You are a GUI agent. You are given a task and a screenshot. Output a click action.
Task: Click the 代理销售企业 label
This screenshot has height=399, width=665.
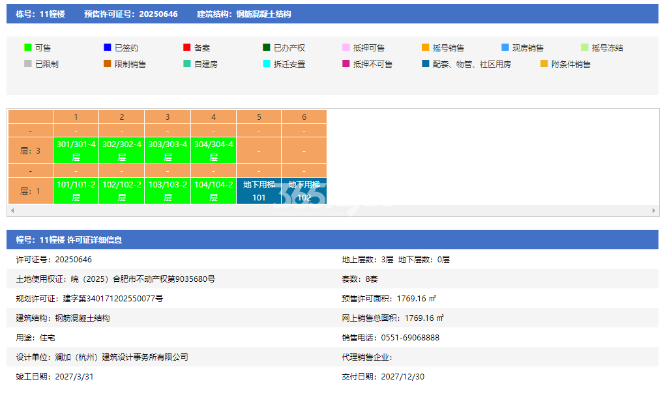coord(367,357)
